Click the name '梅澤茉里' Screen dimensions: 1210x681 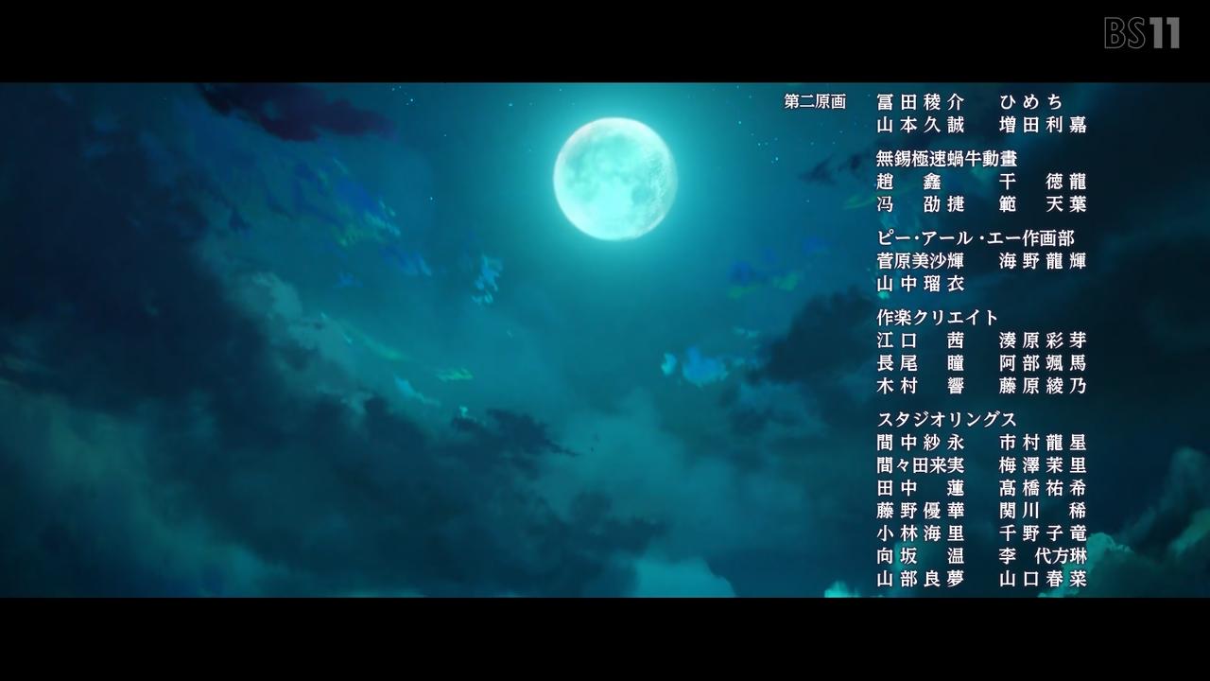[x=1043, y=465]
